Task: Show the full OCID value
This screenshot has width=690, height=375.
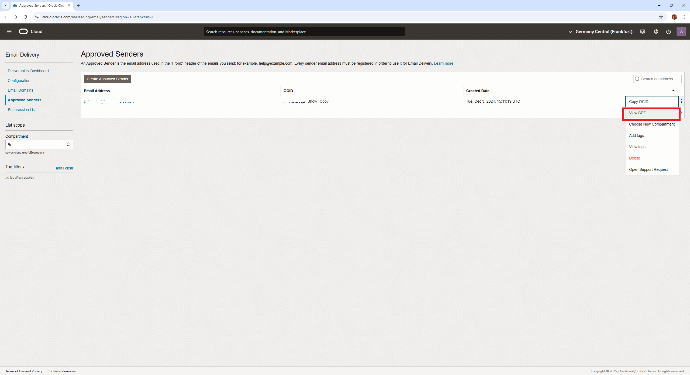Action: [x=312, y=101]
